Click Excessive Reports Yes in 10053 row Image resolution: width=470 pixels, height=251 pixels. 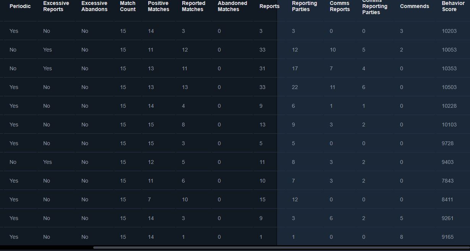(47, 50)
